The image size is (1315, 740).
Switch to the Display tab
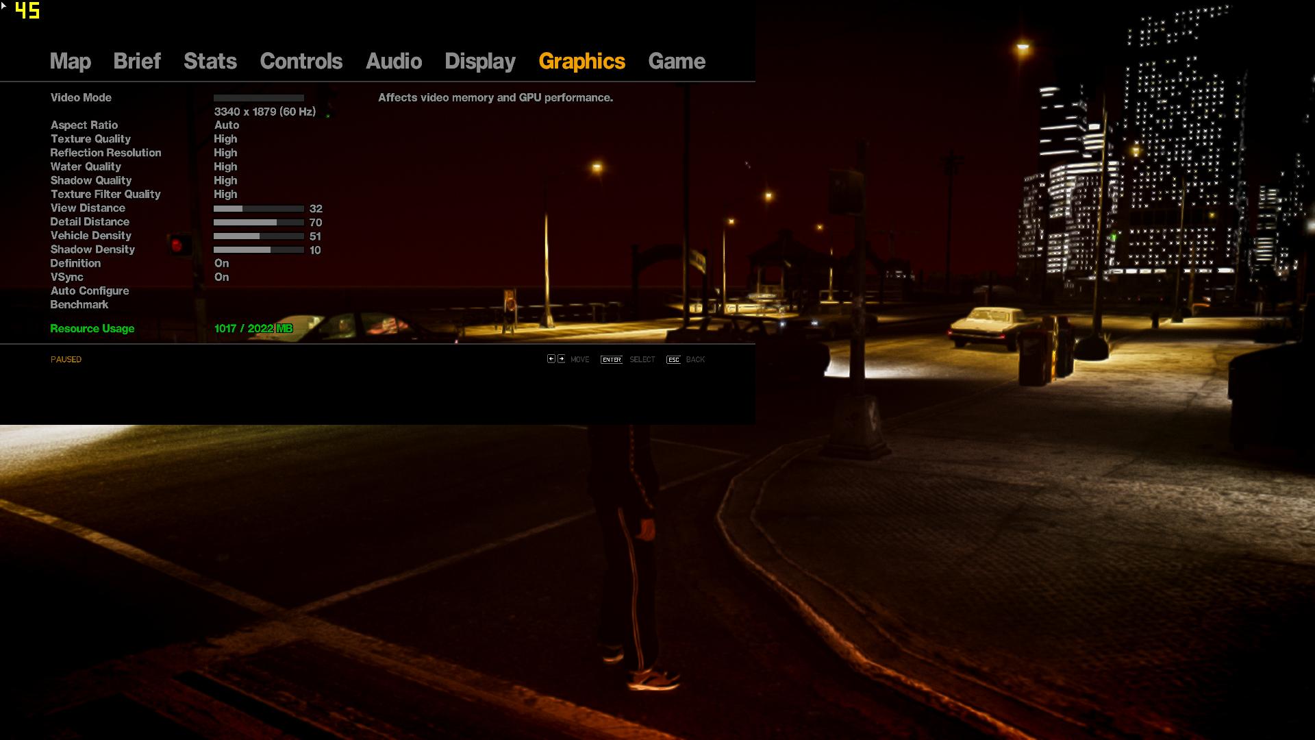[479, 62]
